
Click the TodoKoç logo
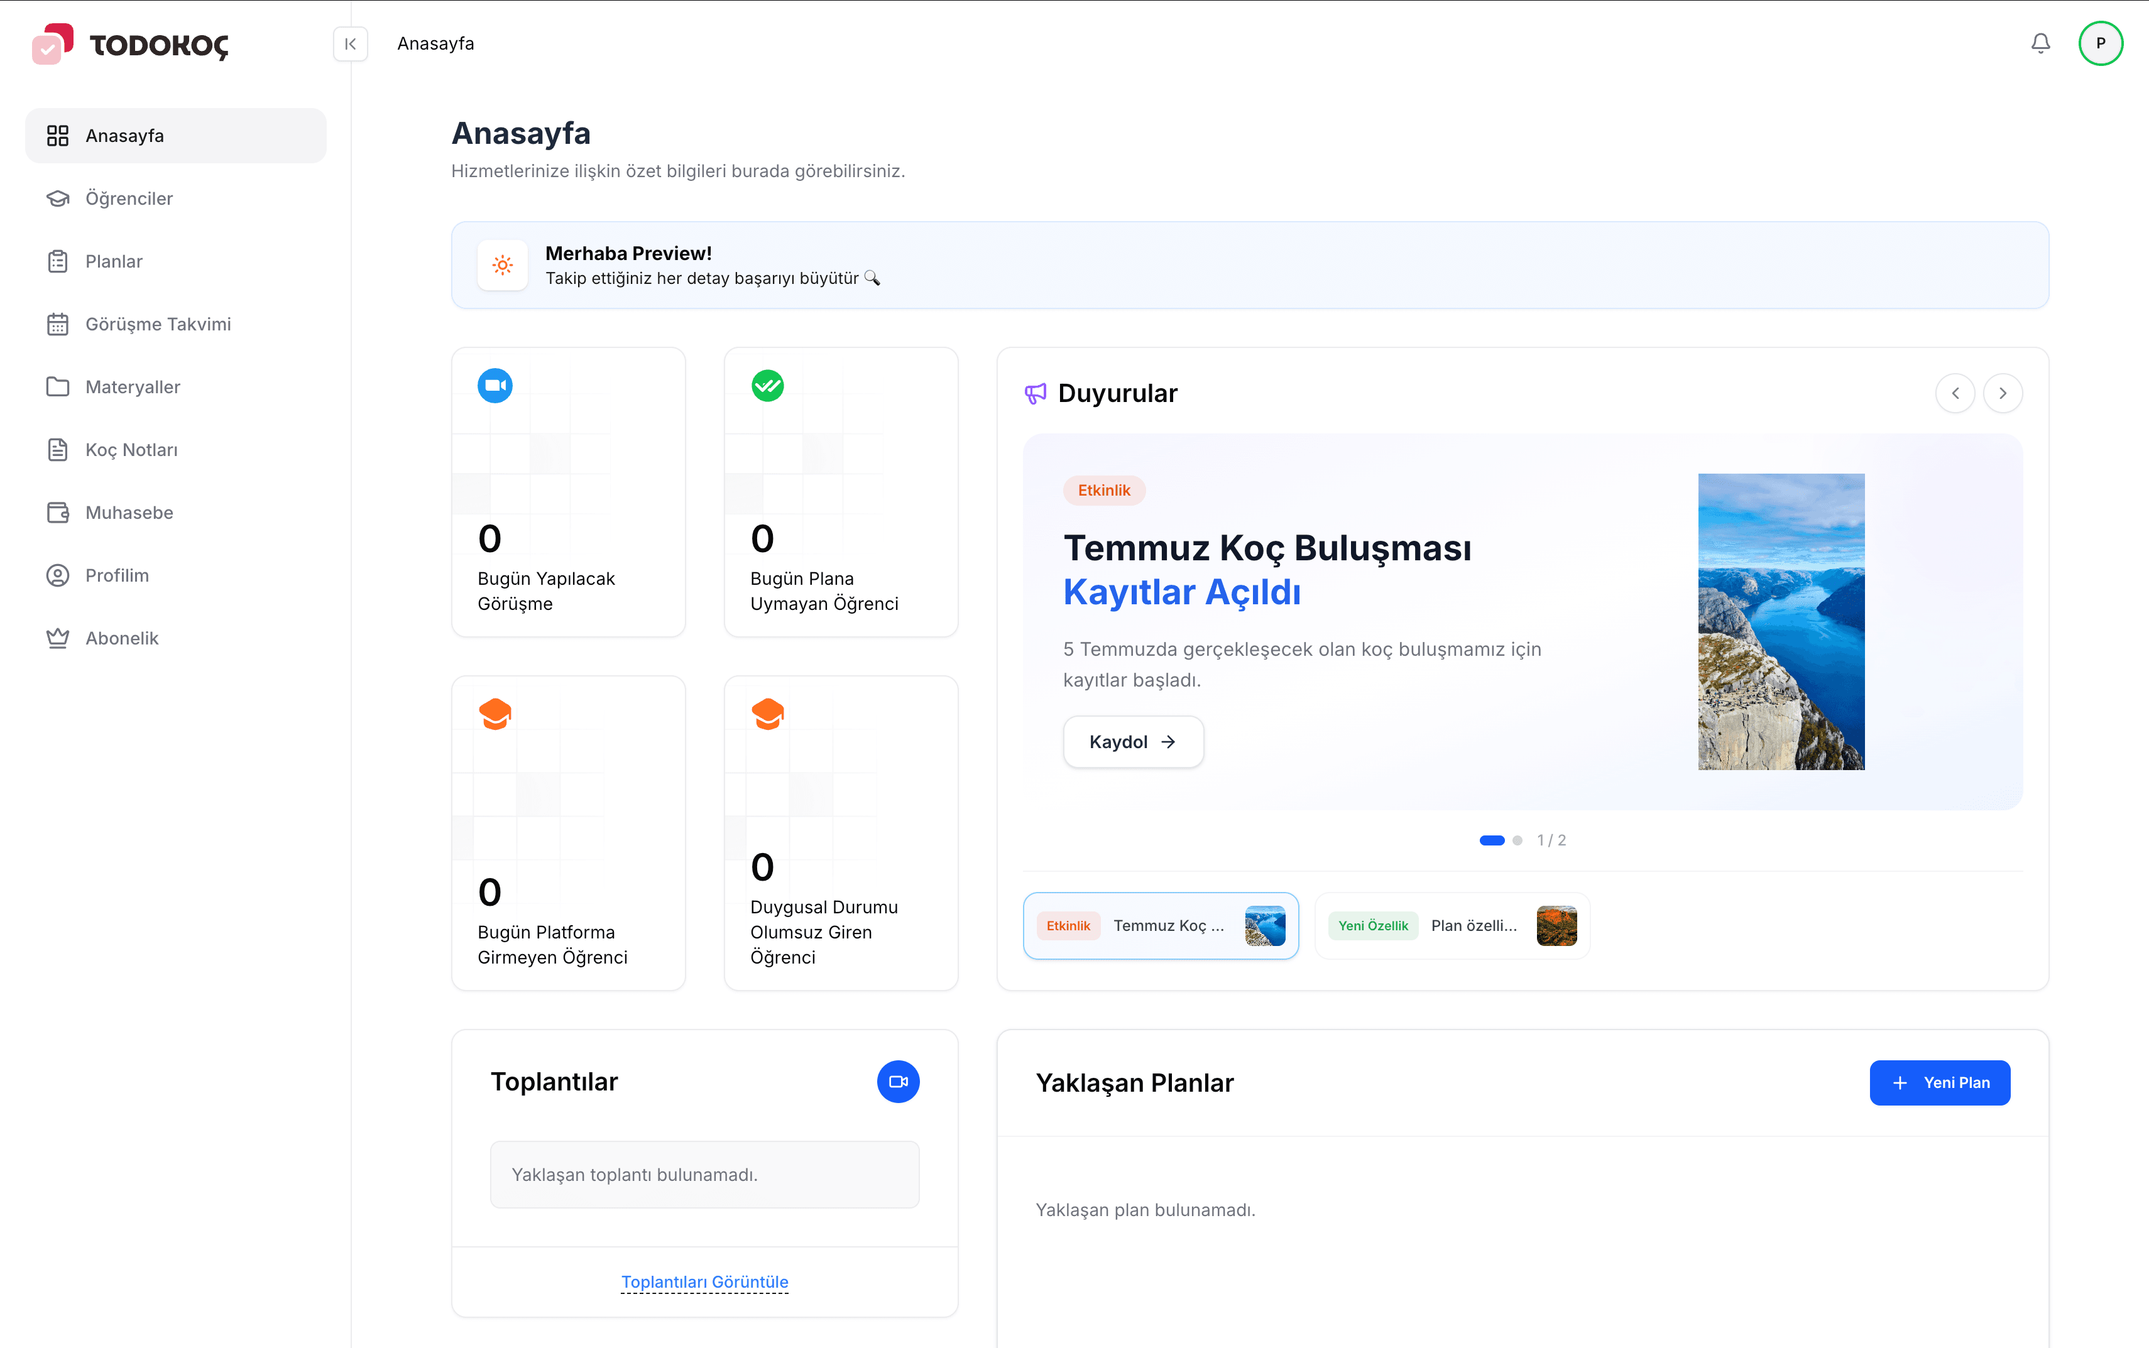pos(130,44)
